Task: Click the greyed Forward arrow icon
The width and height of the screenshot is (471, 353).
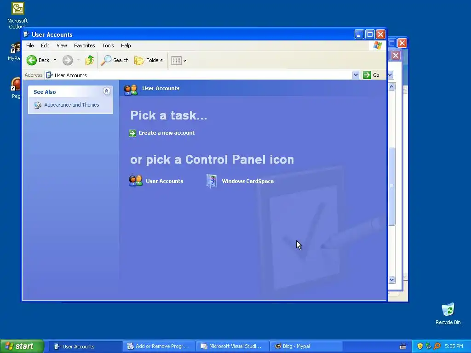Action: 68,60
